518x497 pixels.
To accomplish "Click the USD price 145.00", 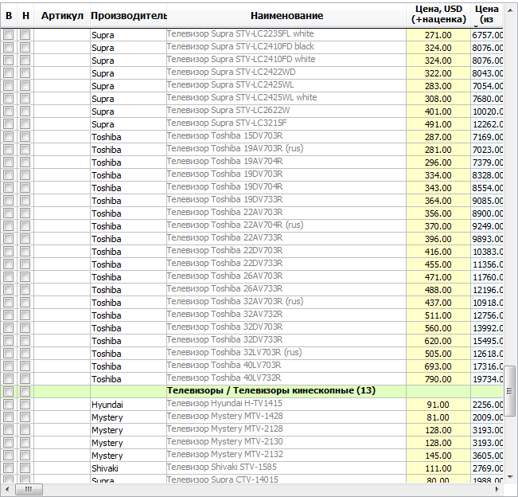I will click(438, 456).
